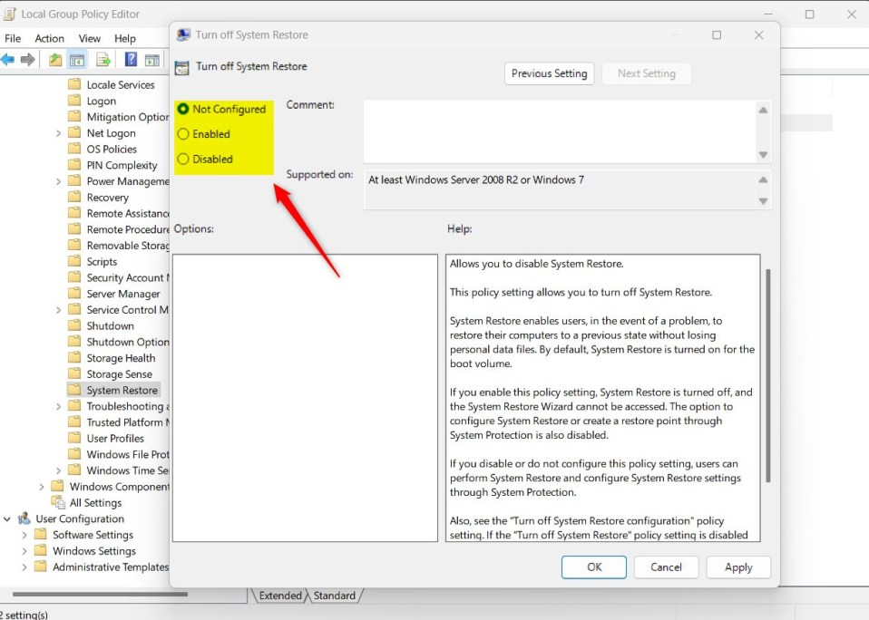Image resolution: width=869 pixels, height=620 pixels.
Task: Click the PIN Complexity folder icon
Action: [74, 164]
